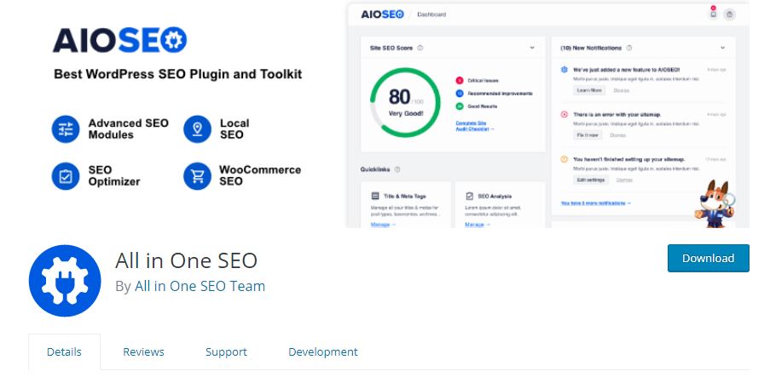Click the help icon beside New Notifications
The image size is (770, 377).
click(x=629, y=48)
